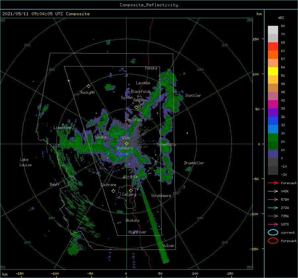Viewport: 298px width, 278px height.
Task: Click the orange 60-57 dBZ swatch
Action: (273, 55)
